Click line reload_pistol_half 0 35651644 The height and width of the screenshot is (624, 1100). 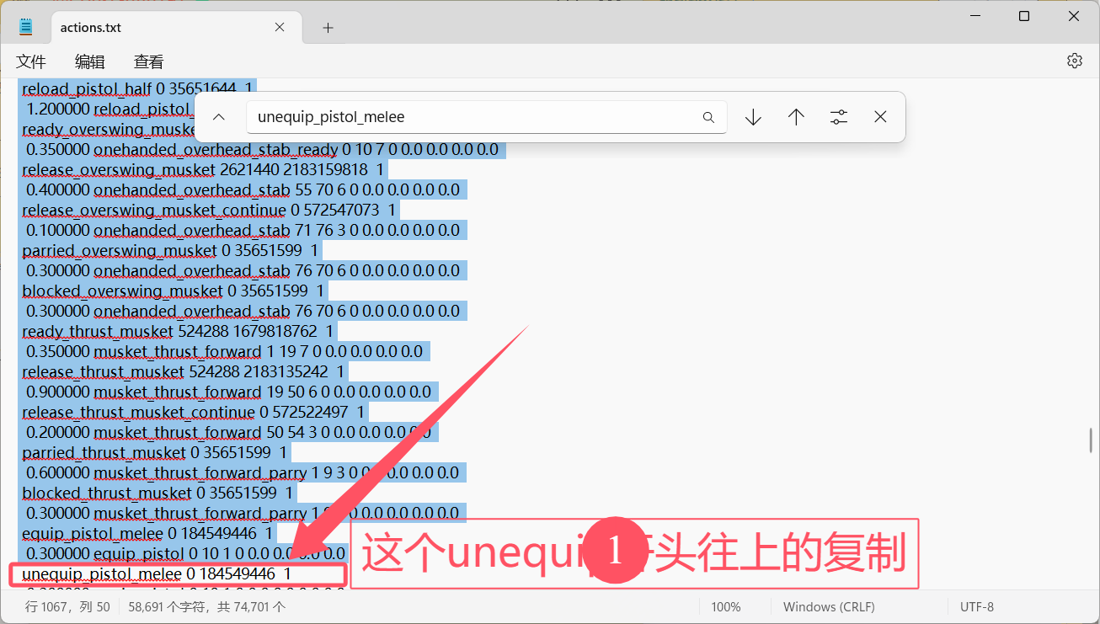136,88
